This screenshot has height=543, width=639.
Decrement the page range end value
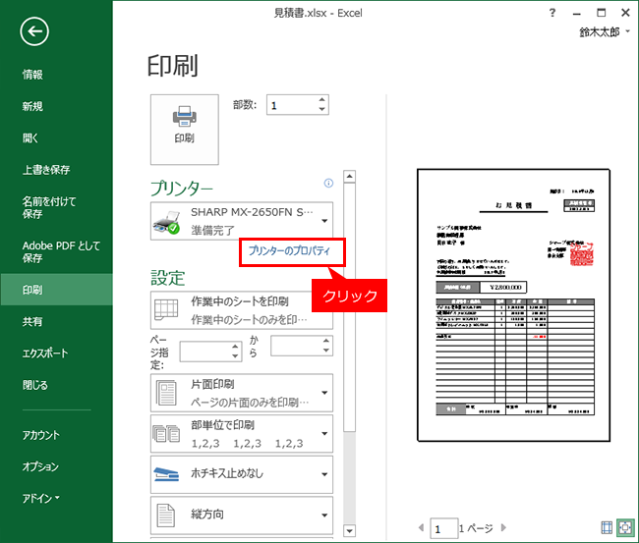point(326,351)
